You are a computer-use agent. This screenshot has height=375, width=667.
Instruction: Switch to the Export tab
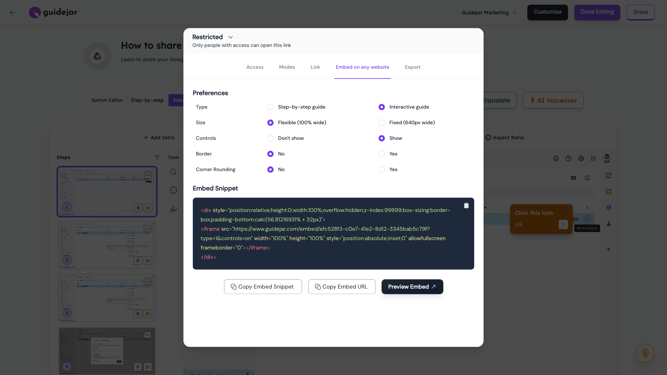(x=412, y=67)
